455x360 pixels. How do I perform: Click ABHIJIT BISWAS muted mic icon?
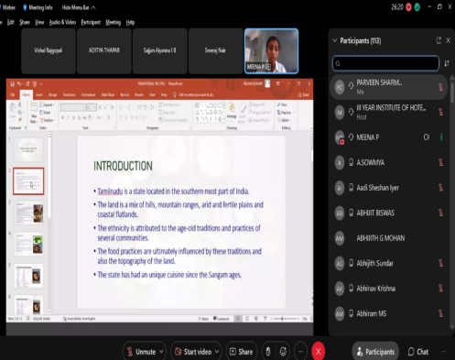tap(440, 213)
